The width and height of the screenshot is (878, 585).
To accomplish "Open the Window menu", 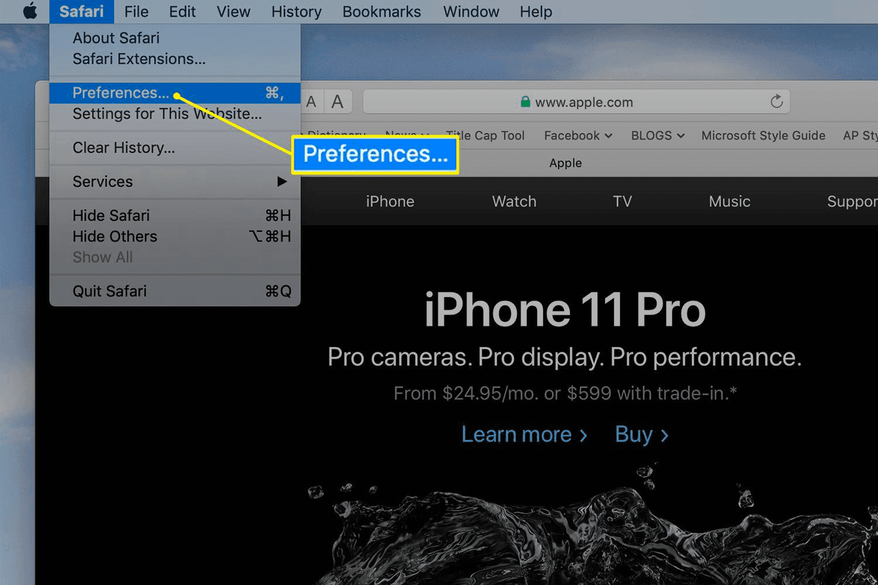I will click(471, 12).
